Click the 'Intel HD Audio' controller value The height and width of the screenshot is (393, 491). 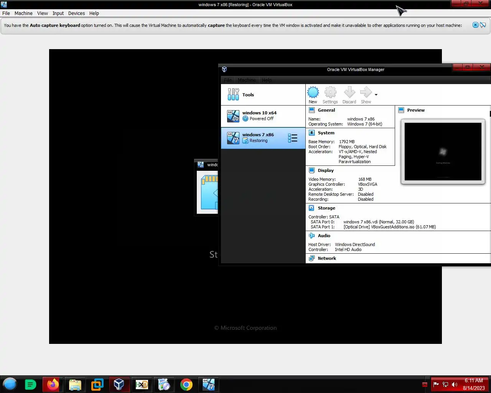pyautogui.click(x=348, y=249)
